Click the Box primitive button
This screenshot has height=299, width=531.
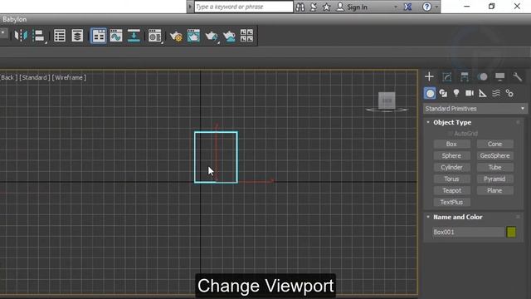coord(451,144)
